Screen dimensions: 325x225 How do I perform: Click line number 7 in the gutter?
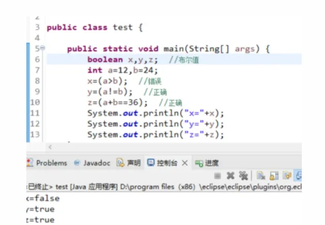(x=37, y=70)
